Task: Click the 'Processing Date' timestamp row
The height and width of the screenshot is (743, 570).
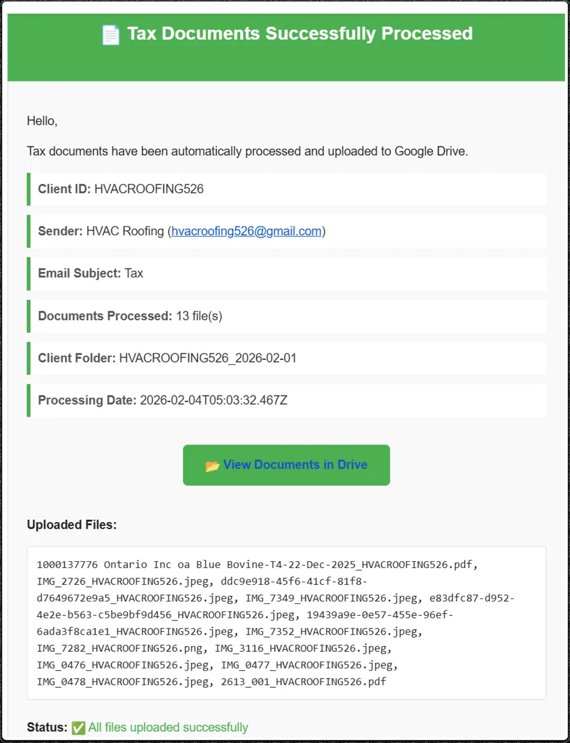Action: [287, 401]
